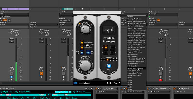Toggle device activator of bx_limiter

click(x=175, y=88)
